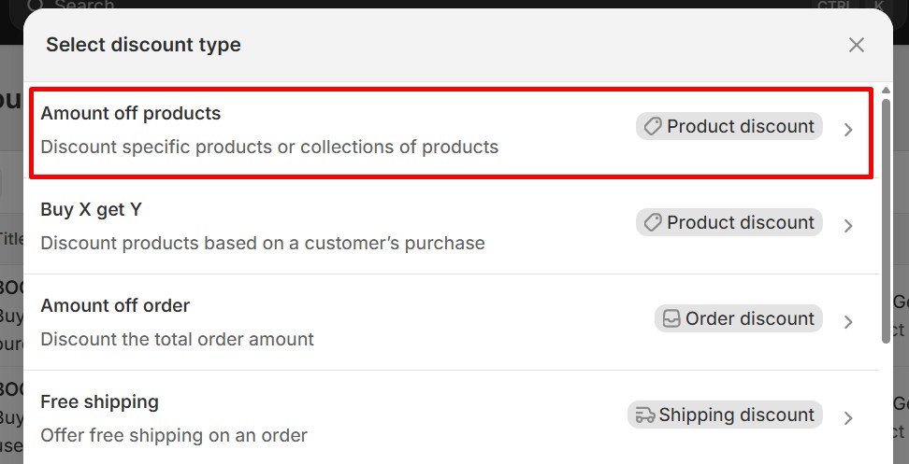Click the tag icon in Buy X get Y row

tap(653, 223)
